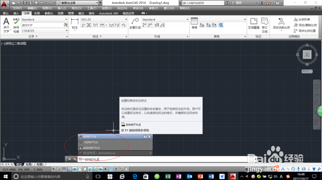This screenshot has width=322, height=180.
Task: Close the command line with X
Action: click(70, 159)
